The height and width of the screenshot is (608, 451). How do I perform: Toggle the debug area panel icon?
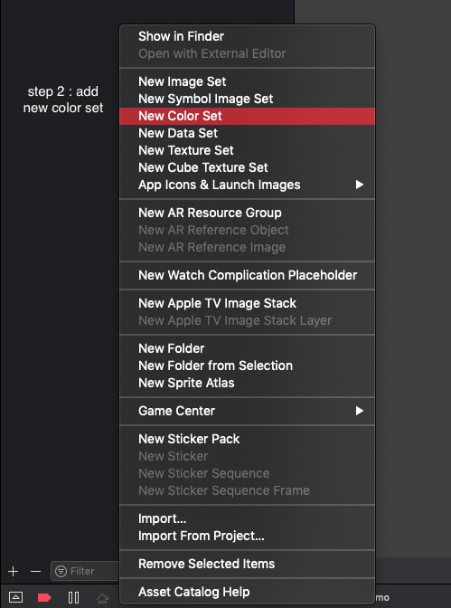[15, 597]
